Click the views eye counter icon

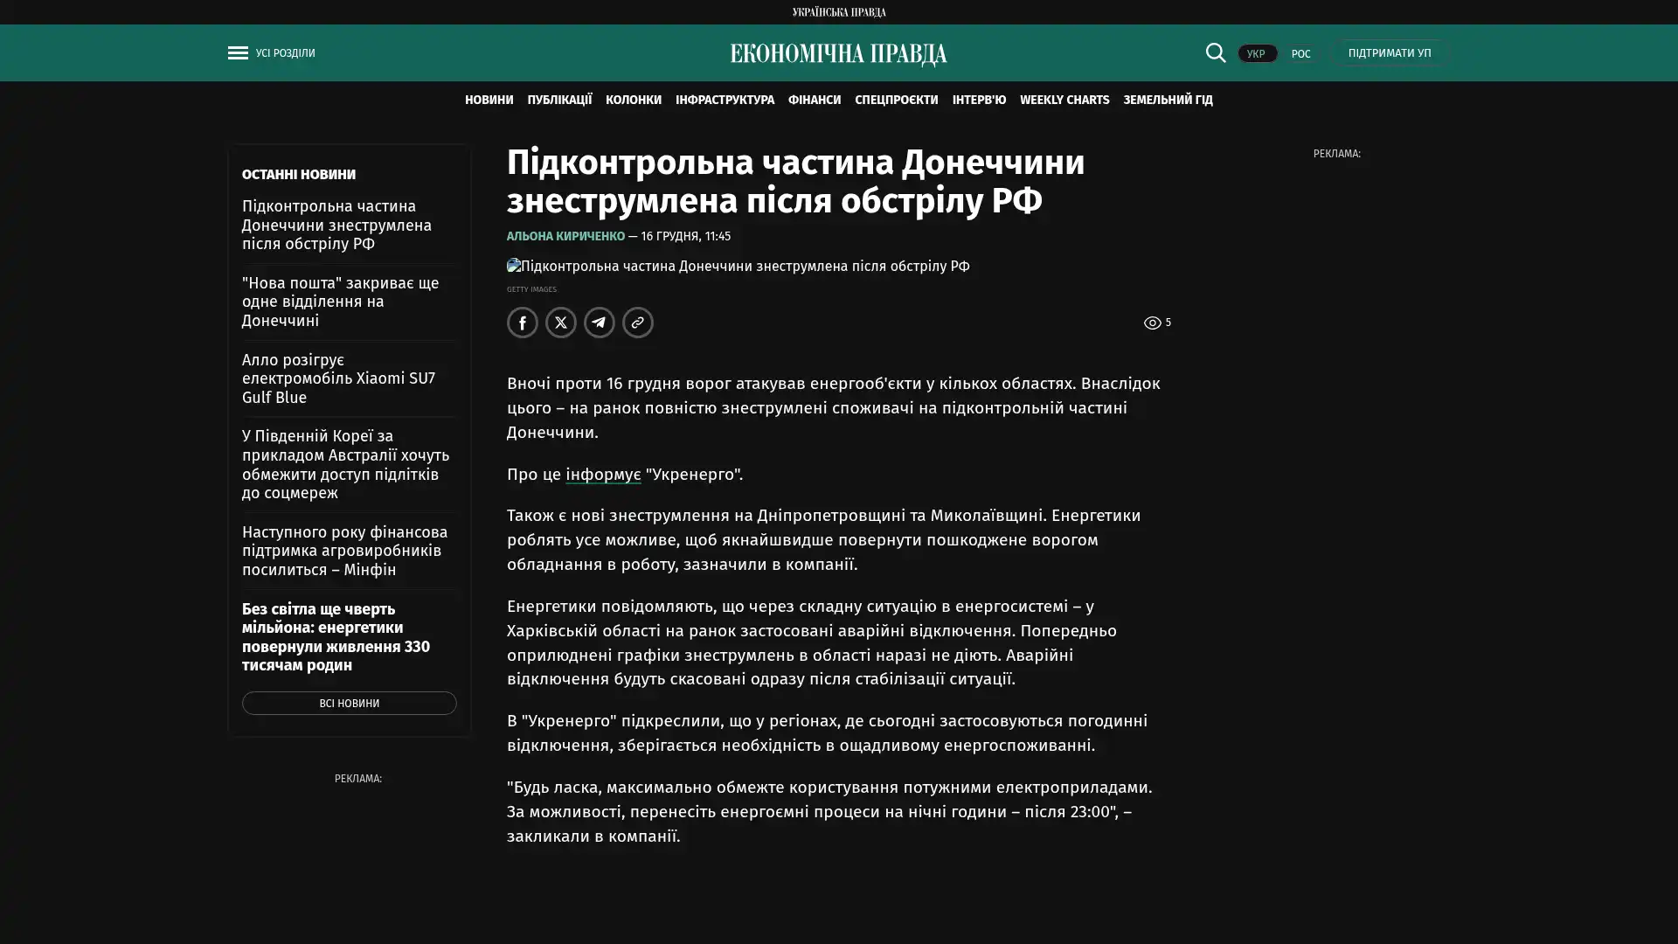pos(1153,323)
